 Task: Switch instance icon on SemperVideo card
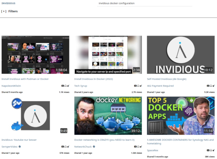tap(68, 146)
